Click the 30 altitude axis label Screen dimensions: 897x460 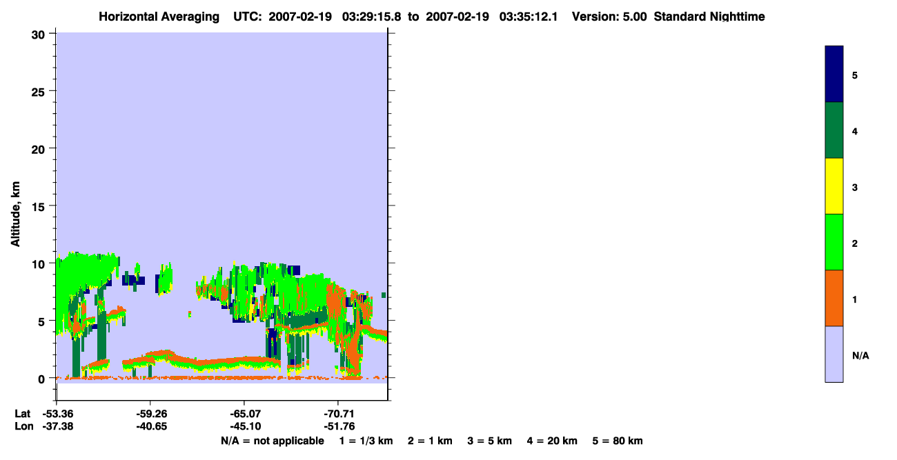[39, 34]
